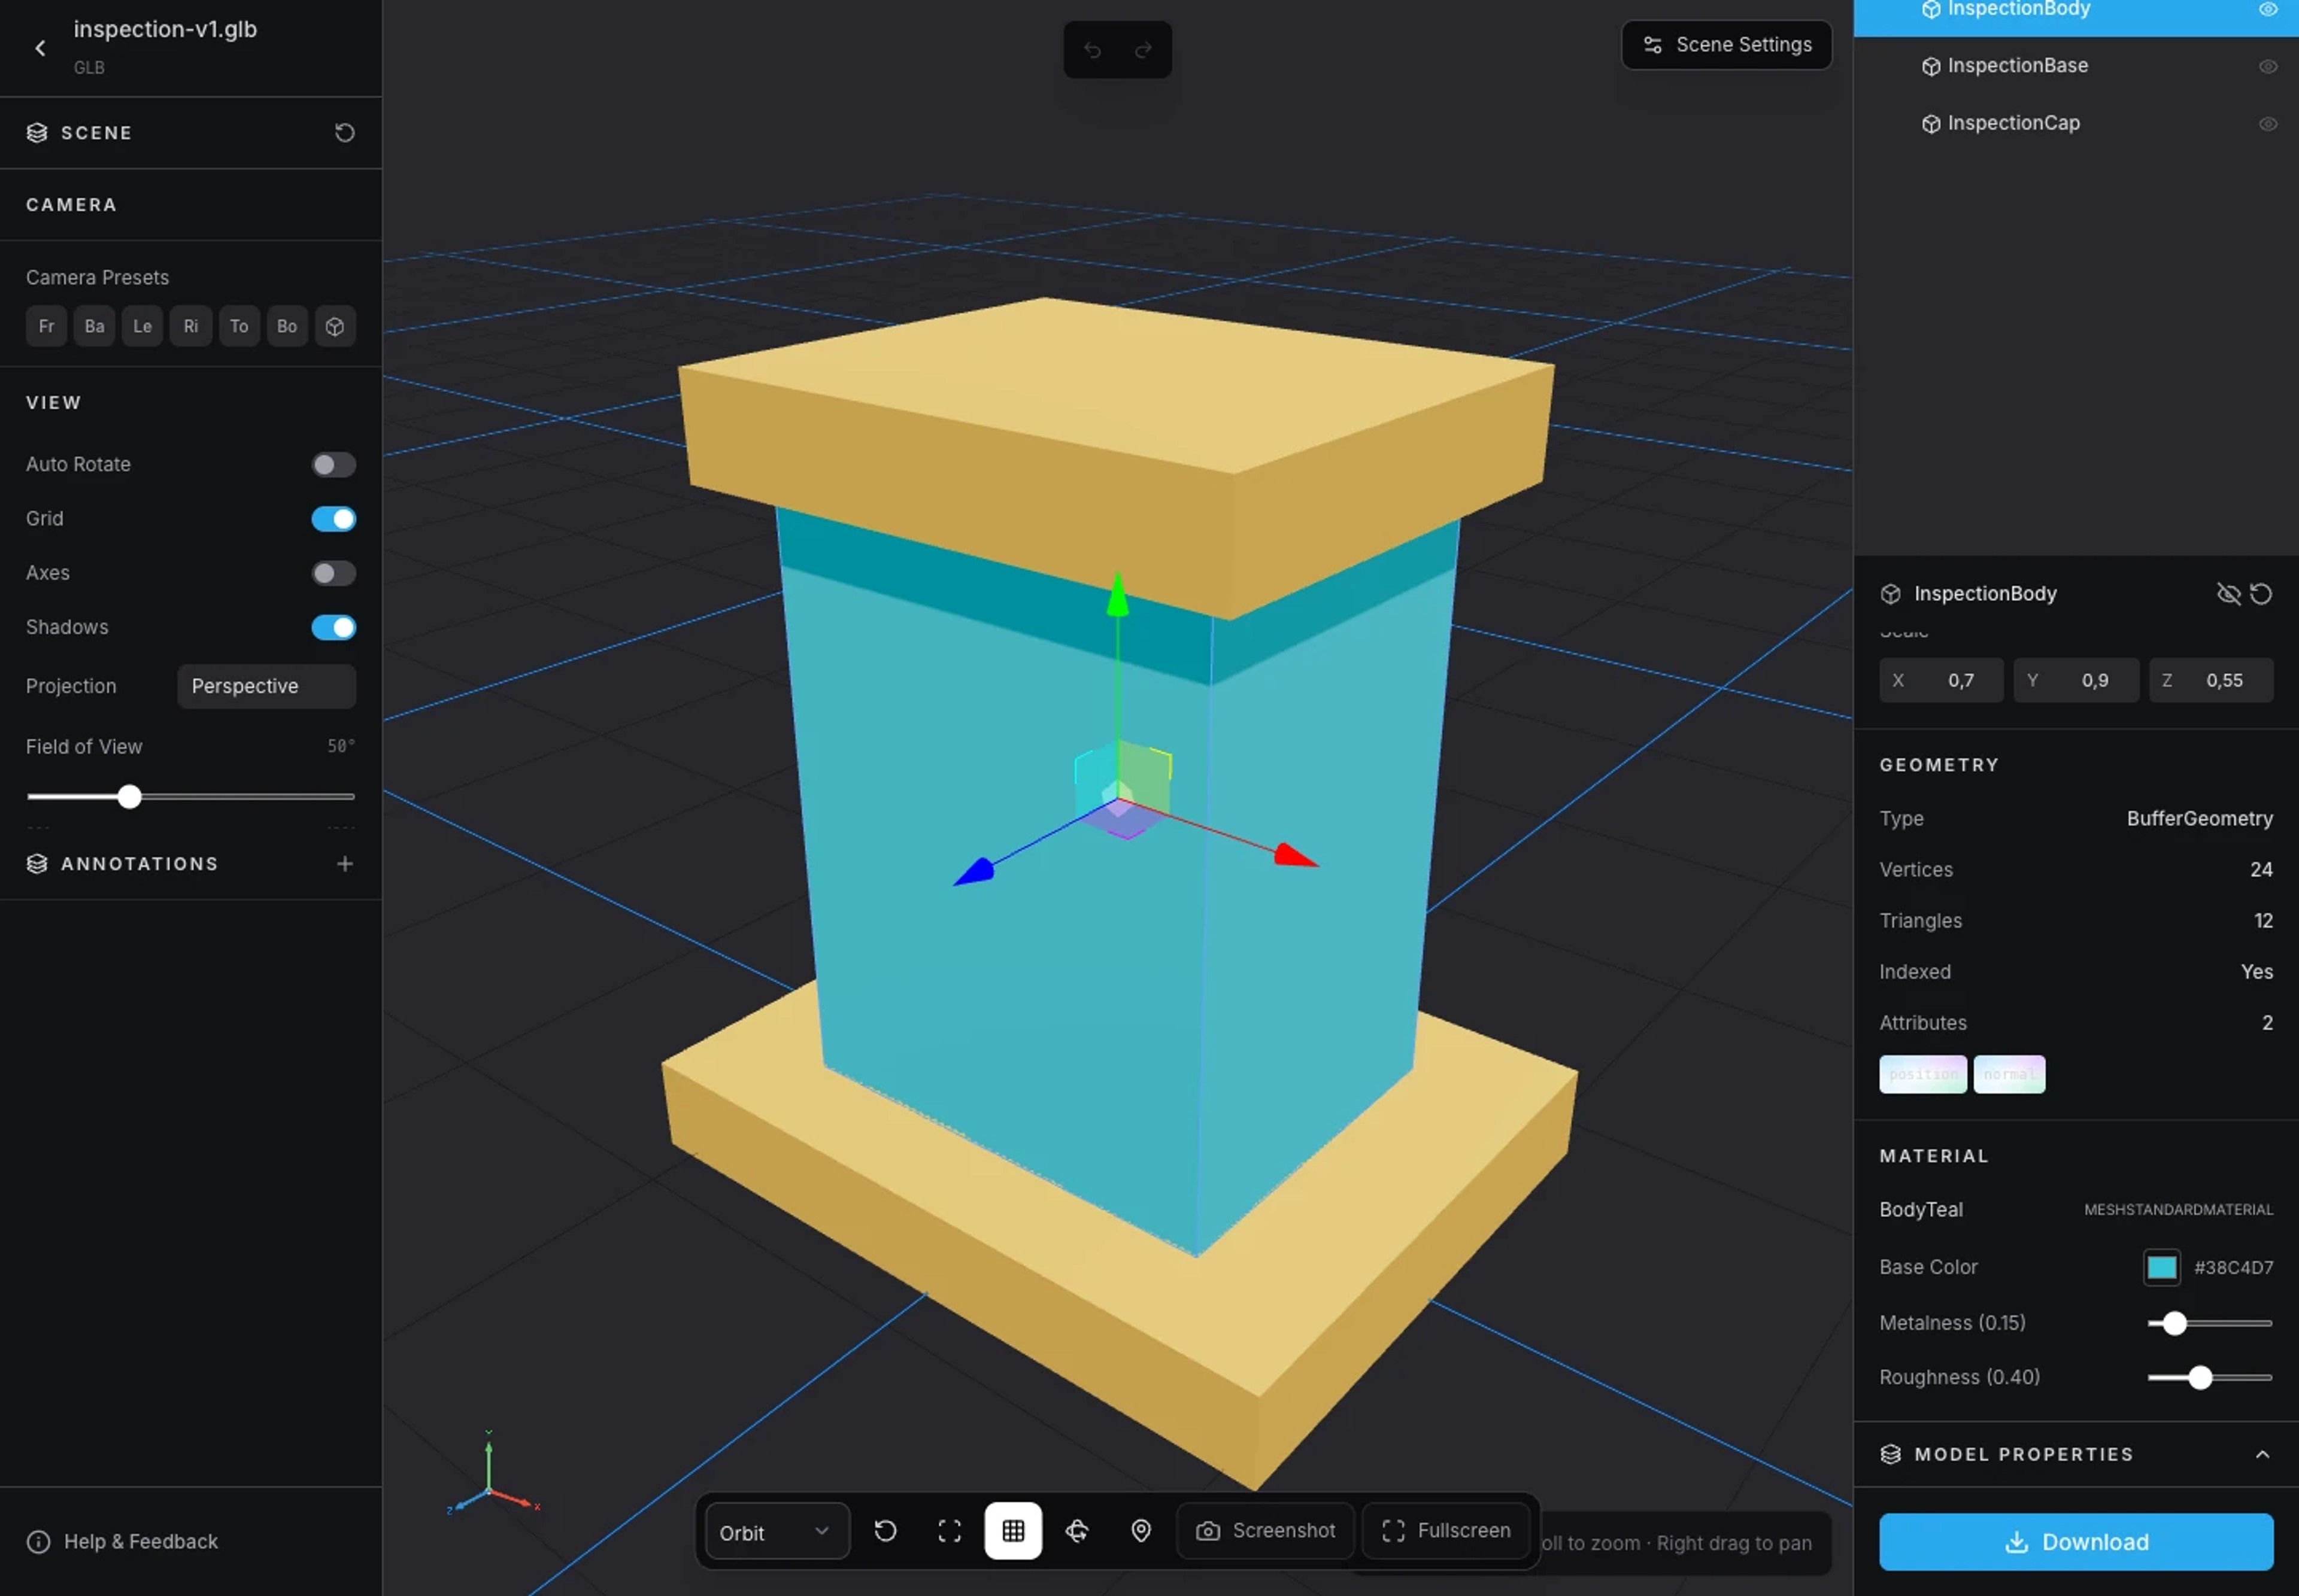Collapse the SCENE section header
The height and width of the screenshot is (1596, 2299).
[190, 133]
